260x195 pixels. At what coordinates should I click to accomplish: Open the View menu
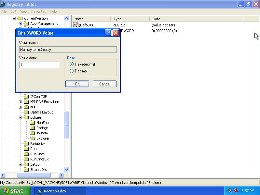[24, 11]
